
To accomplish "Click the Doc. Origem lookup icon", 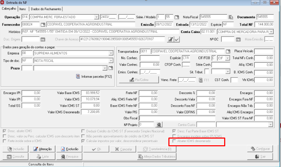I will pos(43,39).
